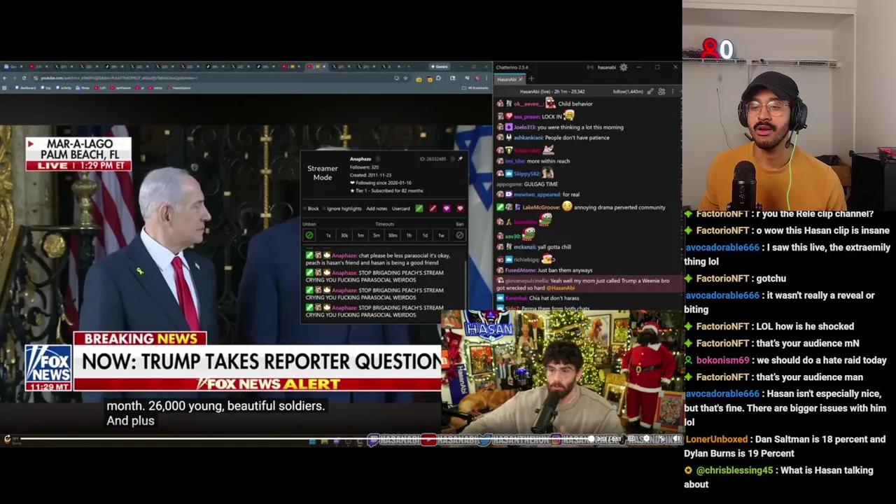Click @chrisblessing45 message in overlay chat

[x=778, y=477]
